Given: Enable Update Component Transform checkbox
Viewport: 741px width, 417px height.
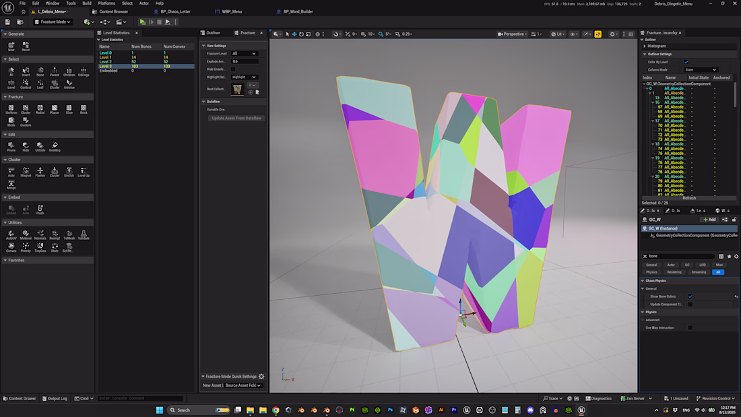Looking at the screenshot, I should [690, 304].
